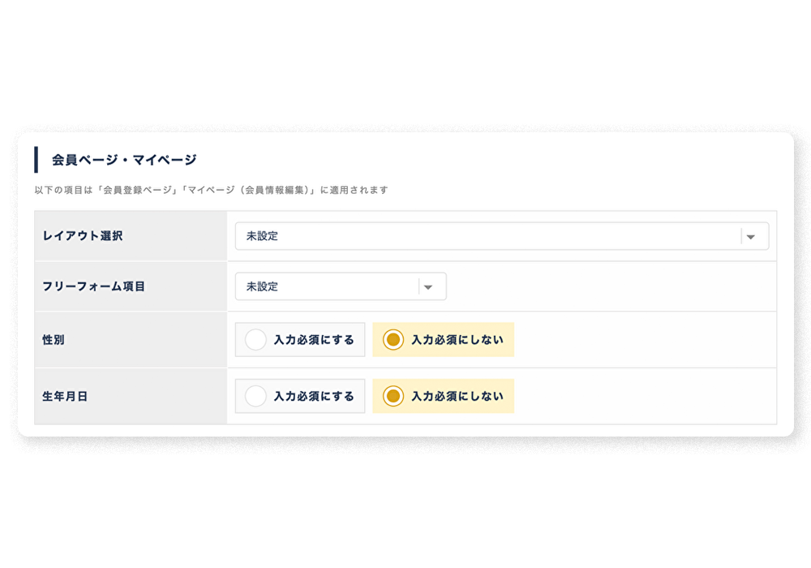Viewport: 811px width, 568px height.
Task: Click 未設定 text in フリーフォーム項目 field
Action: pyautogui.click(x=262, y=286)
